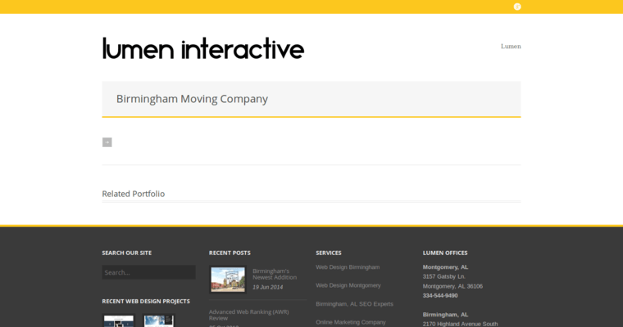Visit the Online Marketing Company link
Screen dimensions: 623x327
click(351, 322)
